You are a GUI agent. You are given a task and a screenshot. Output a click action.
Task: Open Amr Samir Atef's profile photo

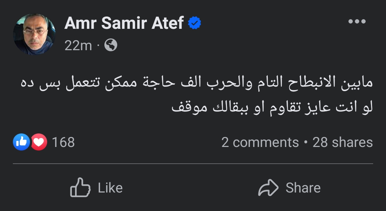[34, 34]
